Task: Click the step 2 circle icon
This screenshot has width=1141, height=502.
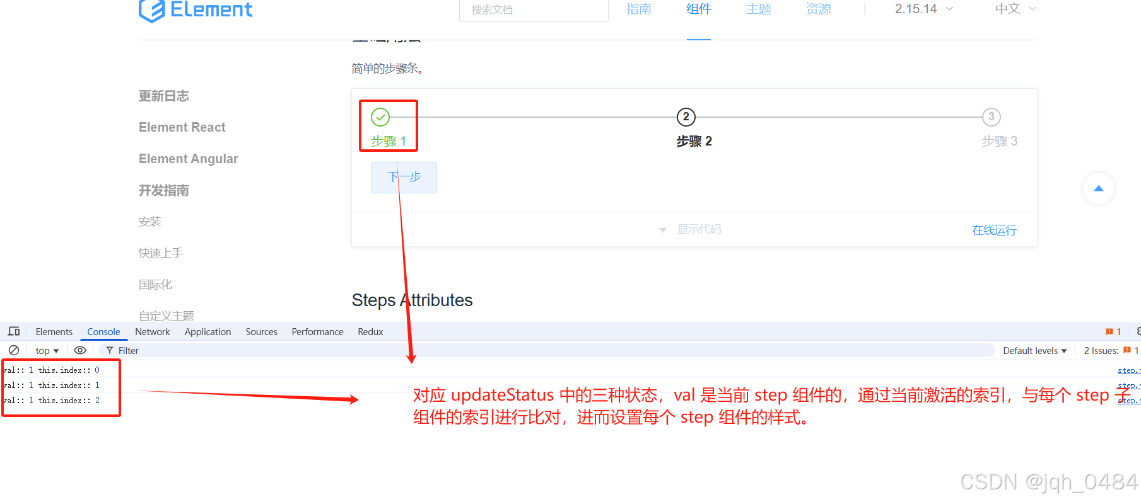Action: point(686,117)
